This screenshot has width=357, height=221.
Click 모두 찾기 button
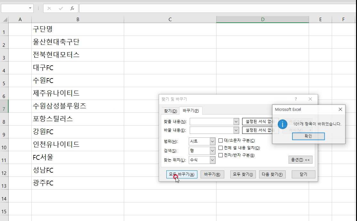click(243, 175)
